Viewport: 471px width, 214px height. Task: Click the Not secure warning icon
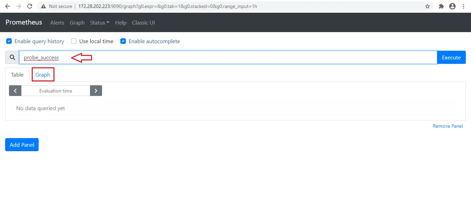click(43, 6)
